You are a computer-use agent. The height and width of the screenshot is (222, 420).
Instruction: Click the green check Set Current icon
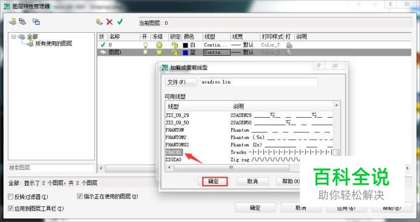[x=120, y=21]
